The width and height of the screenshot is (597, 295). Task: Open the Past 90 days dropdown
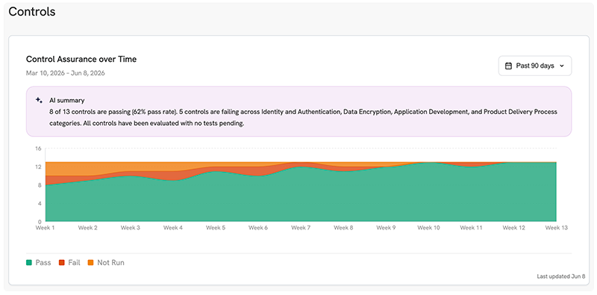coord(535,66)
